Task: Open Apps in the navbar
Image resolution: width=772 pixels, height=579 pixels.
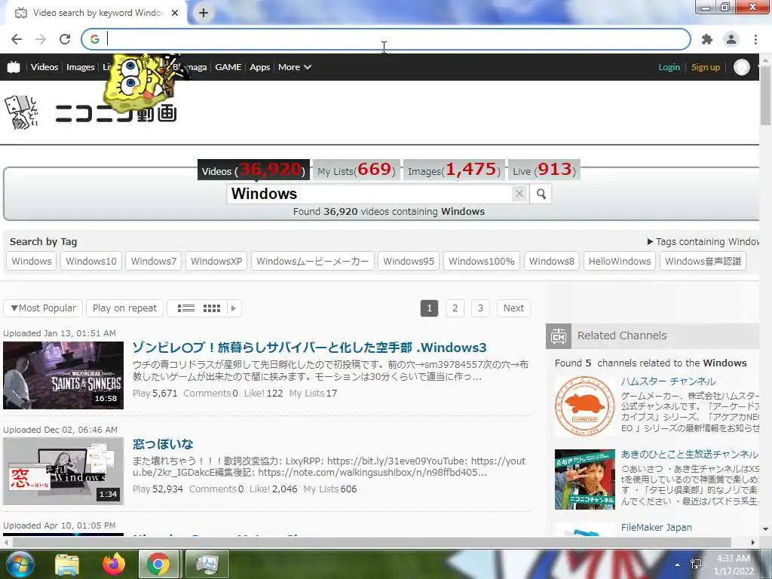Action: tap(259, 67)
